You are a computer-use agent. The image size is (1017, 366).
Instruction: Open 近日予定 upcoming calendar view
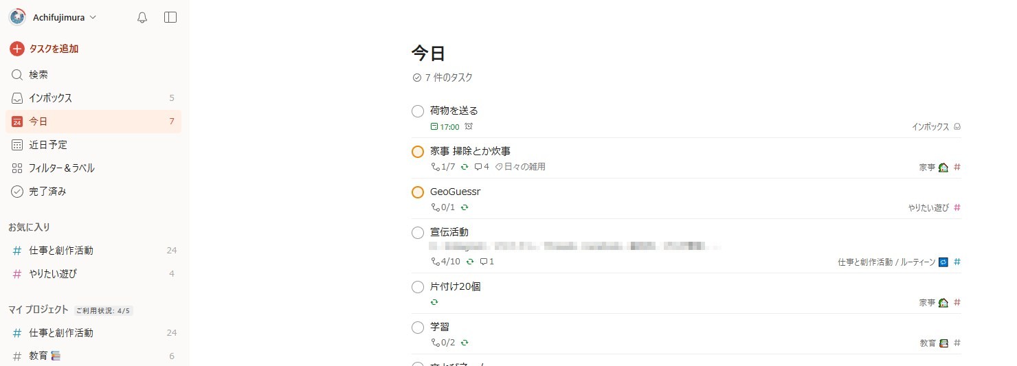point(93,144)
